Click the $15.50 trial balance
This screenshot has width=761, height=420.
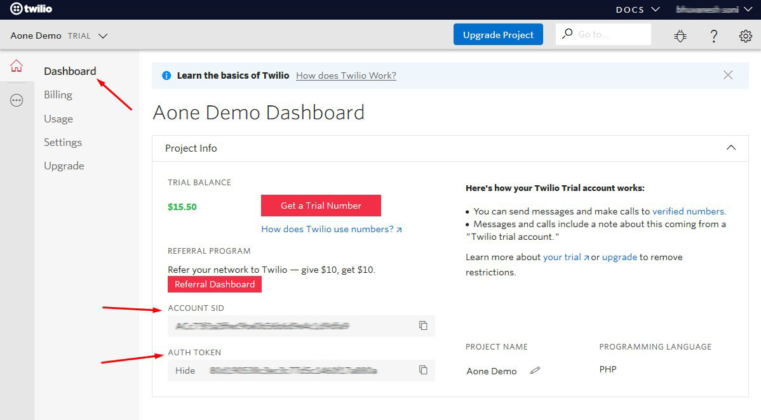(x=182, y=207)
